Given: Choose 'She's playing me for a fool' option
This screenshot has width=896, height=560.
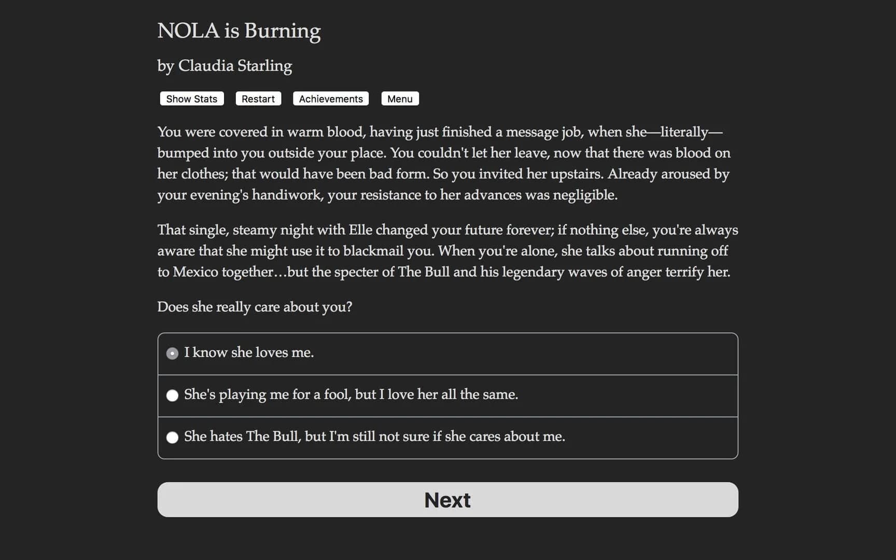Looking at the screenshot, I should point(351,395).
